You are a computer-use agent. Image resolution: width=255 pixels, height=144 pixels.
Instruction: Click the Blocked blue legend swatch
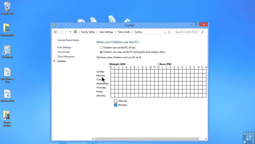point(116,105)
